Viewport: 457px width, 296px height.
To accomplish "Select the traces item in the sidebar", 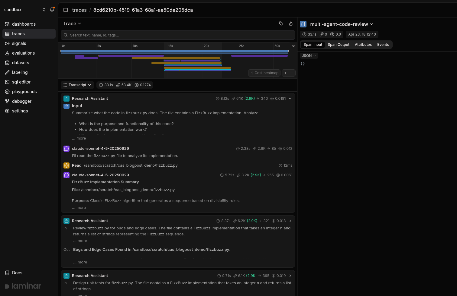I will (29, 34).
